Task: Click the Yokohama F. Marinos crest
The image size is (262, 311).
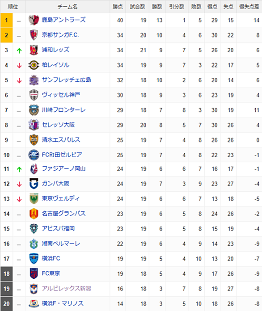Action: (x=34, y=304)
